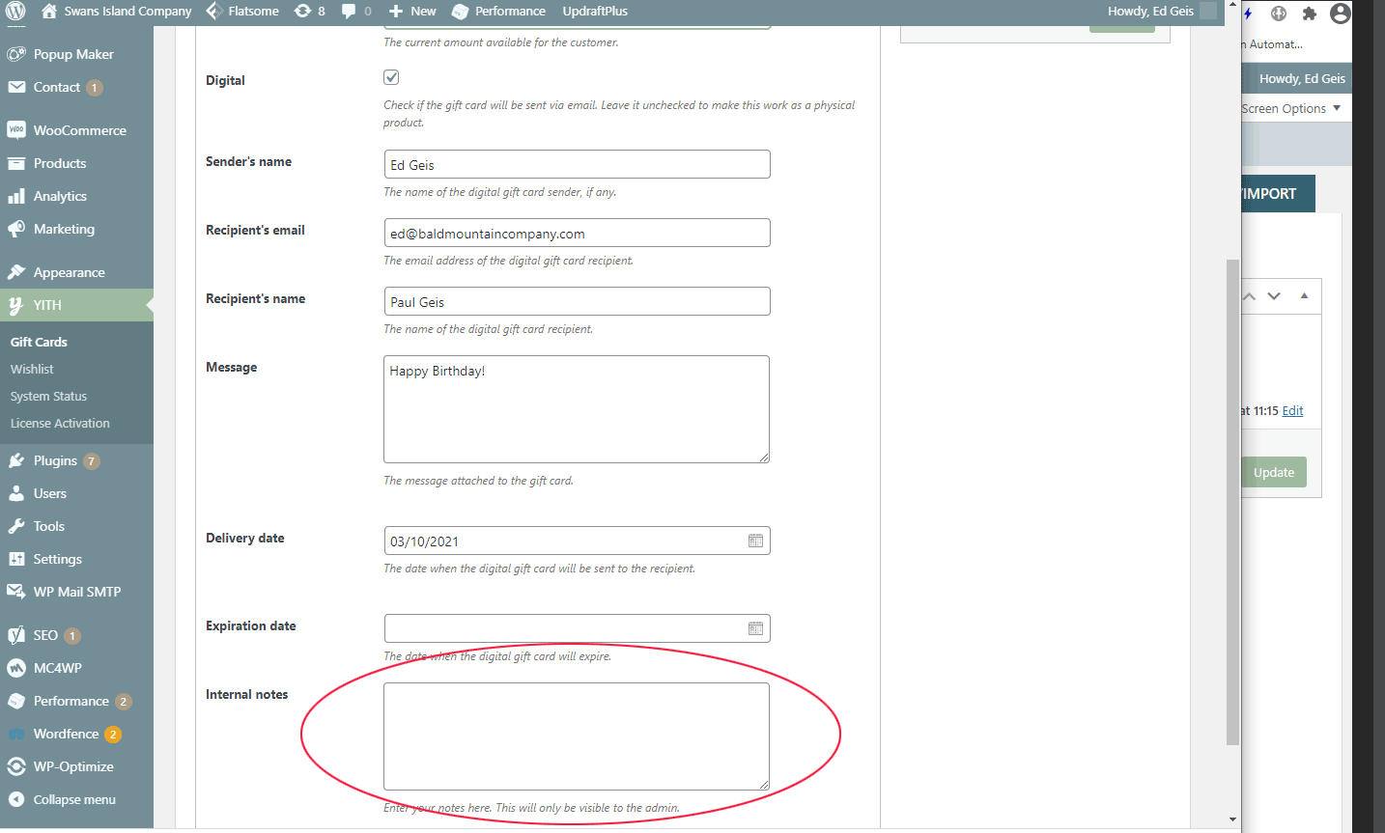
Task: Click the Edit publish time link
Action: click(x=1292, y=411)
